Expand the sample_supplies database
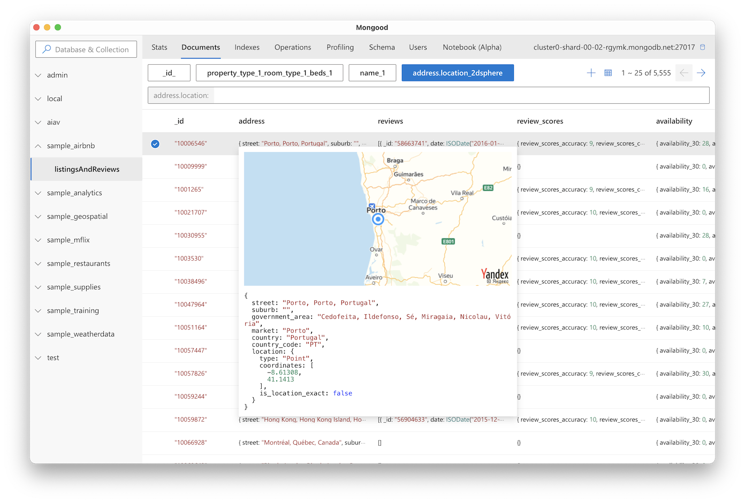This screenshot has width=745, height=503. click(x=38, y=287)
